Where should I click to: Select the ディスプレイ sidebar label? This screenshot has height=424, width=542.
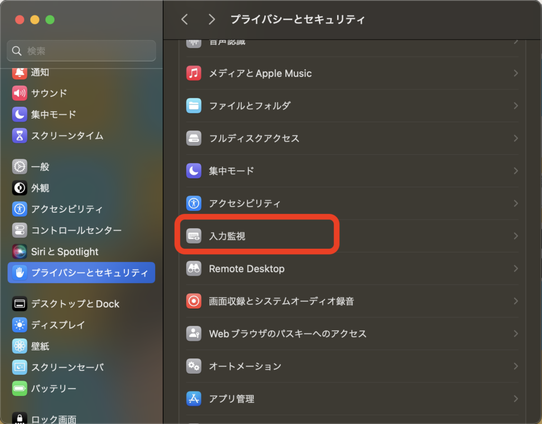(58, 325)
